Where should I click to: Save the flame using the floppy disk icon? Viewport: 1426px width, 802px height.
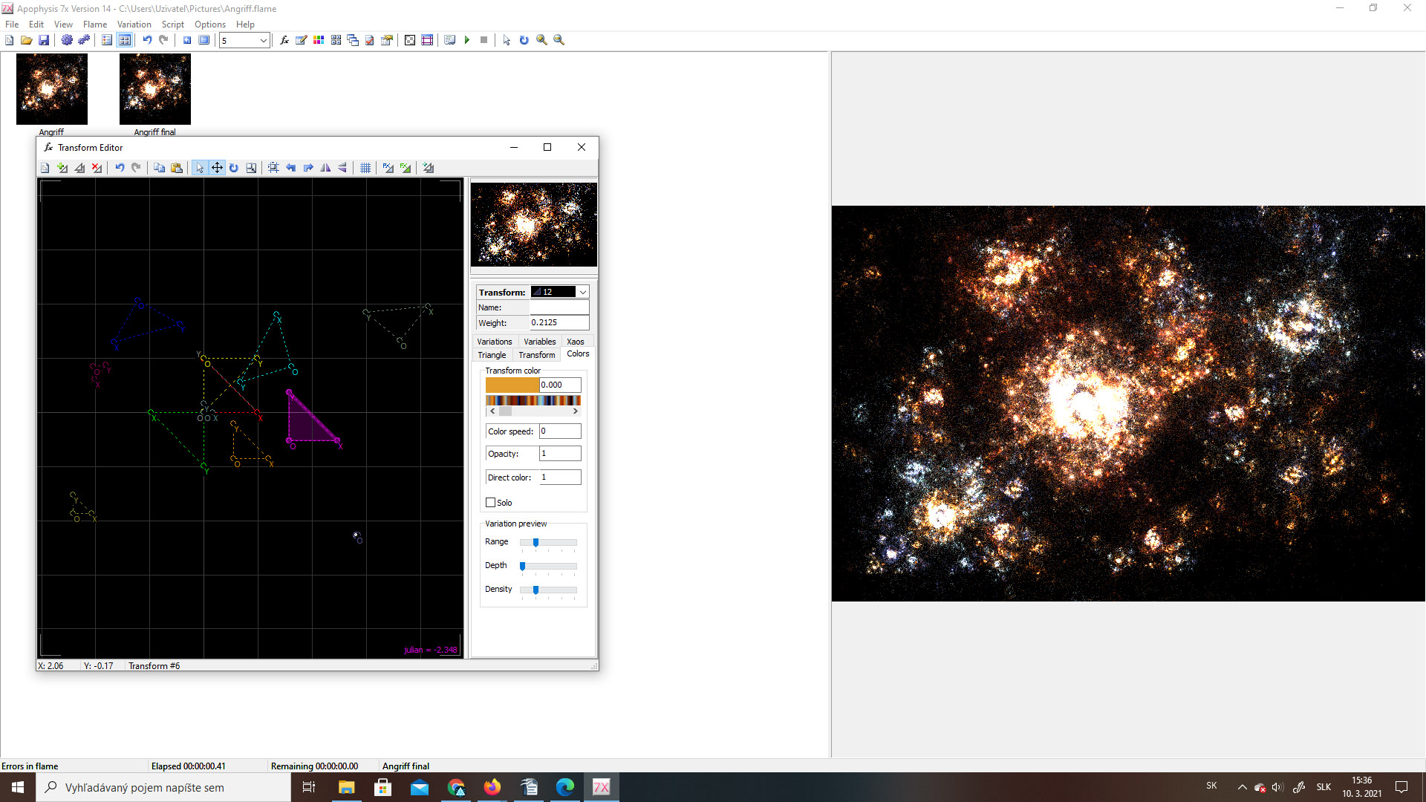pos(44,40)
